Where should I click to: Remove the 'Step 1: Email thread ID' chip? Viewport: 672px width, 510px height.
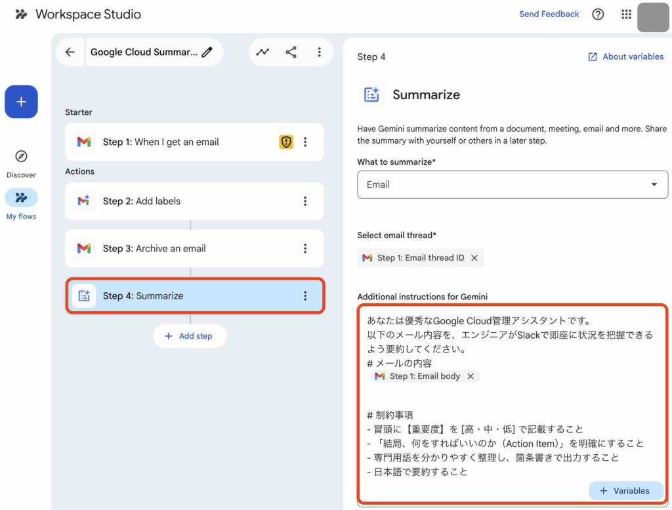[474, 258]
